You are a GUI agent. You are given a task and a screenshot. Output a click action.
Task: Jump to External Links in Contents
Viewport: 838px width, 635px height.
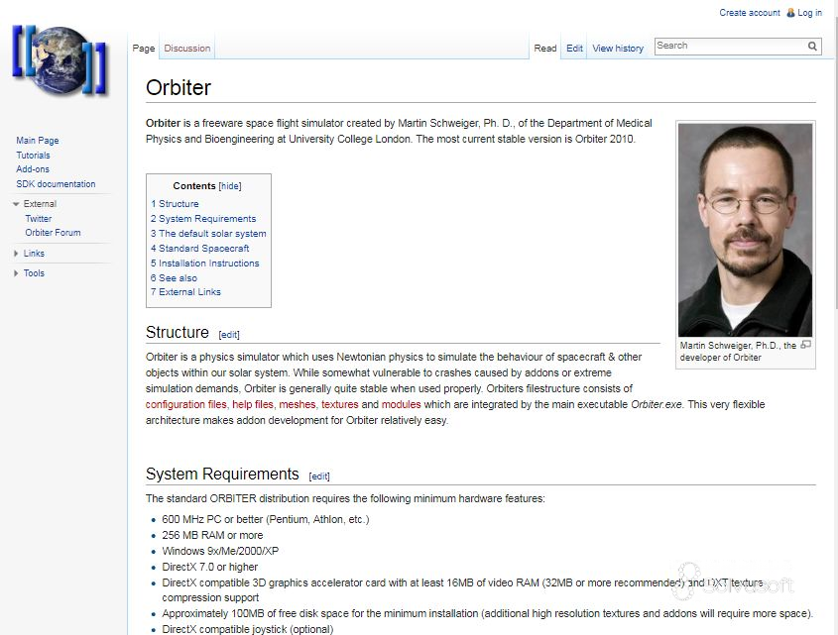pyautogui.click(x=185, y=292)
